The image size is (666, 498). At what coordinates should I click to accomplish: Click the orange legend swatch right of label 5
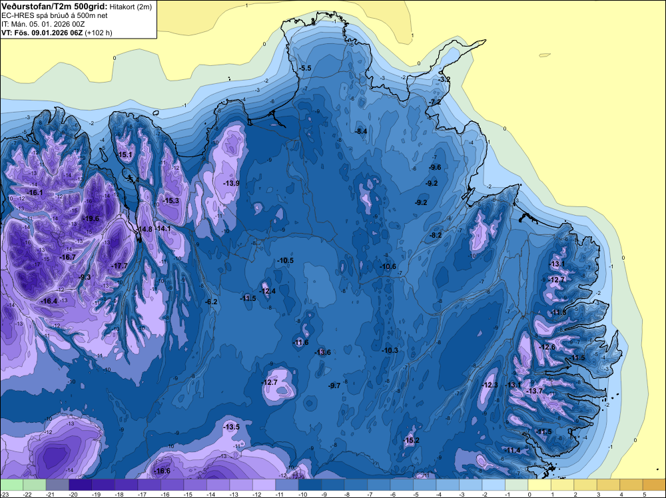coord(654,485)
